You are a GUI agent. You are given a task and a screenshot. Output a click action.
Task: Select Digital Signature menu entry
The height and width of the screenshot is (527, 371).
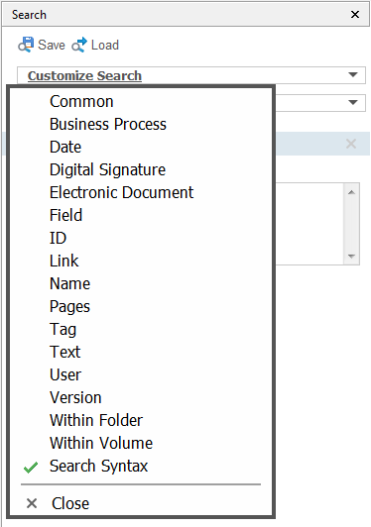(107, 169)
